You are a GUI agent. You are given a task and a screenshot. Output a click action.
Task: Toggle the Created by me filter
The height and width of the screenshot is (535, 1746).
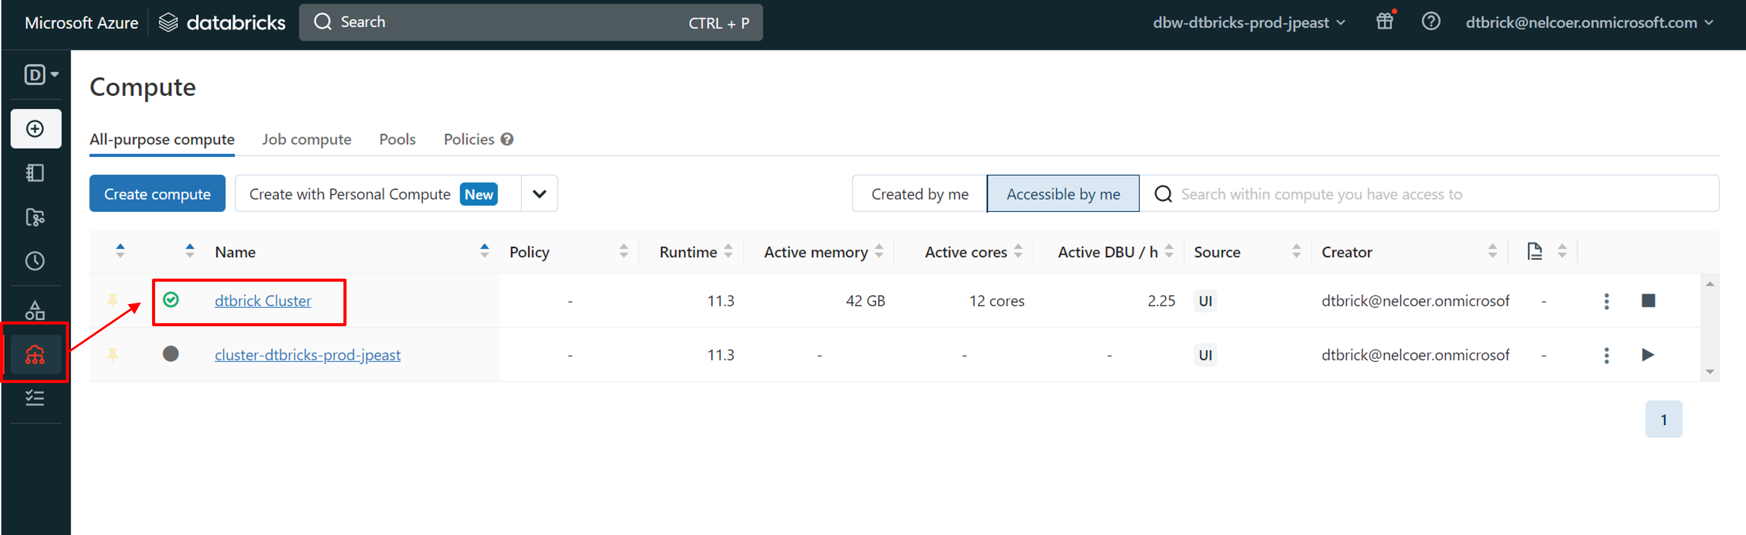919,194
